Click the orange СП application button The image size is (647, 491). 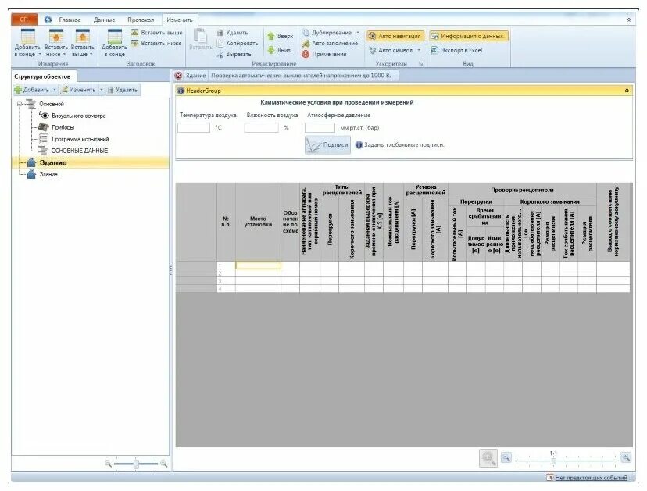(24, 20)
